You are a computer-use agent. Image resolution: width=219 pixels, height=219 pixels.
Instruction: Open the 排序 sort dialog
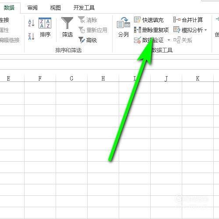(x=45, y=27)
